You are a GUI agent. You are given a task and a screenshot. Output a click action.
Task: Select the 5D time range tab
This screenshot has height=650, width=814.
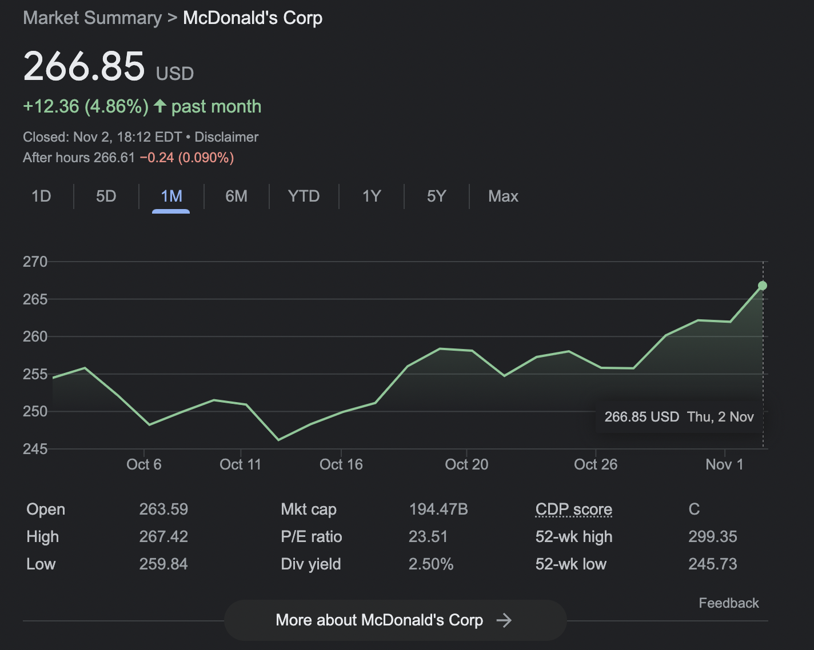click(106, 196)
